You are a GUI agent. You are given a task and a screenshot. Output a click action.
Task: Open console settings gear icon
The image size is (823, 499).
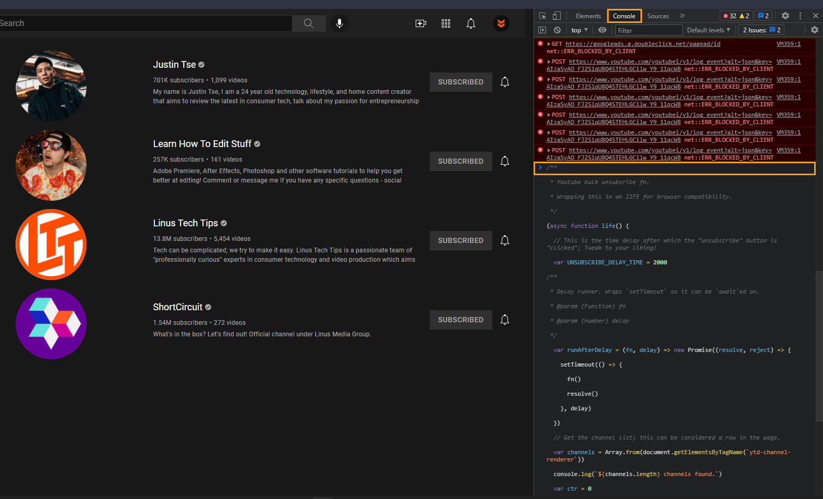pos(815,30)
